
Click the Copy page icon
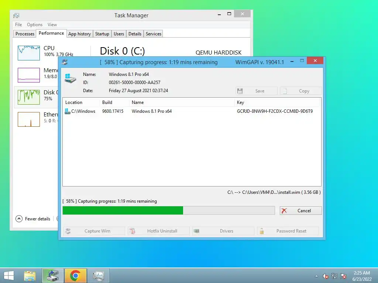tap(285, 91)
